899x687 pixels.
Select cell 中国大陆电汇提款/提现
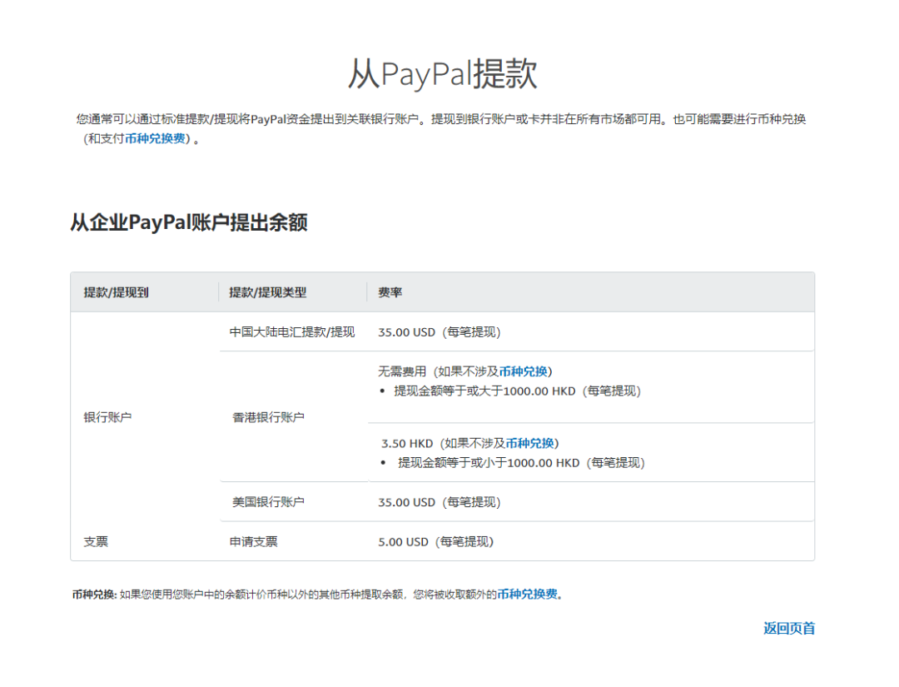tap(292, 332)
